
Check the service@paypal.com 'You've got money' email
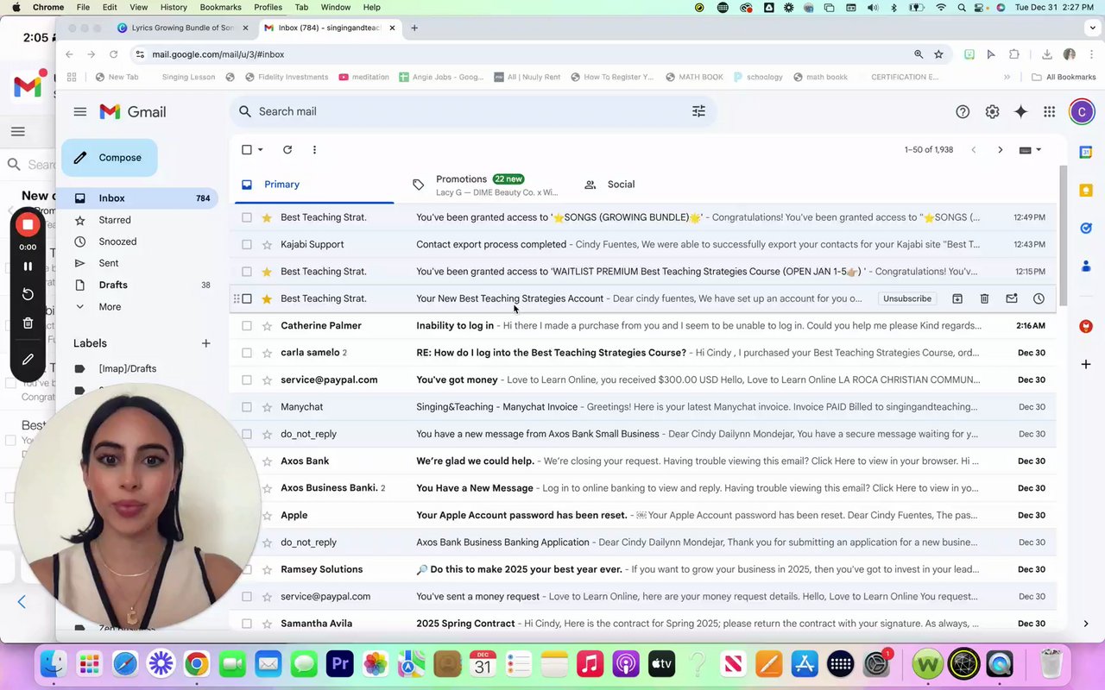(x=247, y=379)
